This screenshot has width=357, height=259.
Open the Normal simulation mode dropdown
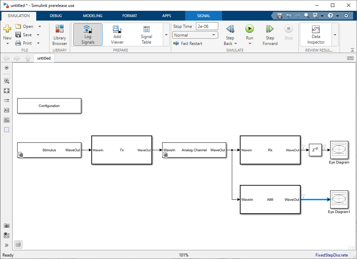click(x=195, y=35)
